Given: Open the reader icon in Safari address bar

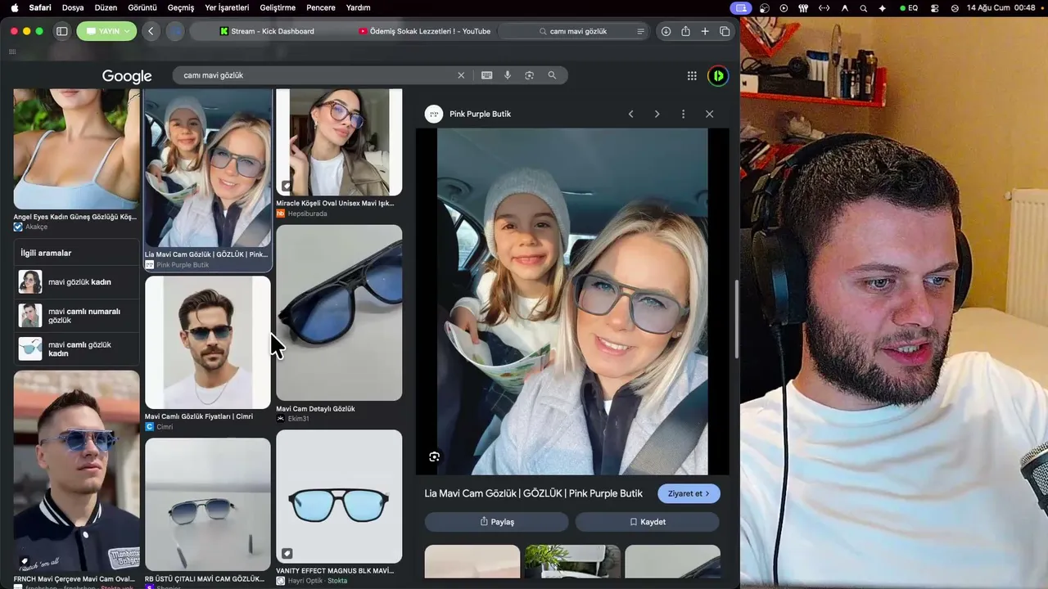Looking at the screenshot, I should (640, 31).
